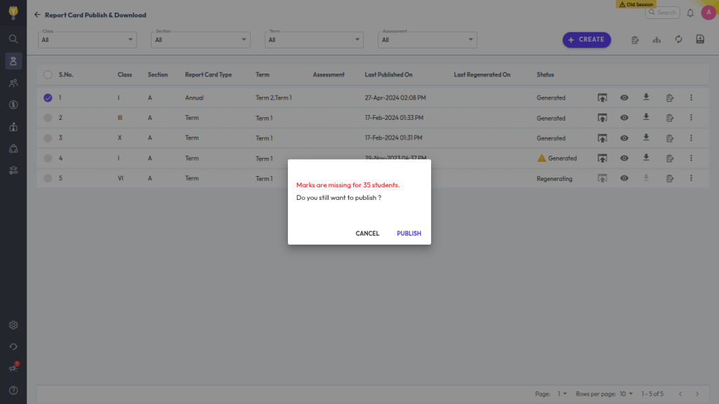Click the purple CREATE button
This screenshot has width=719, height=404.
pyautogui.click(x=586, y=40)
